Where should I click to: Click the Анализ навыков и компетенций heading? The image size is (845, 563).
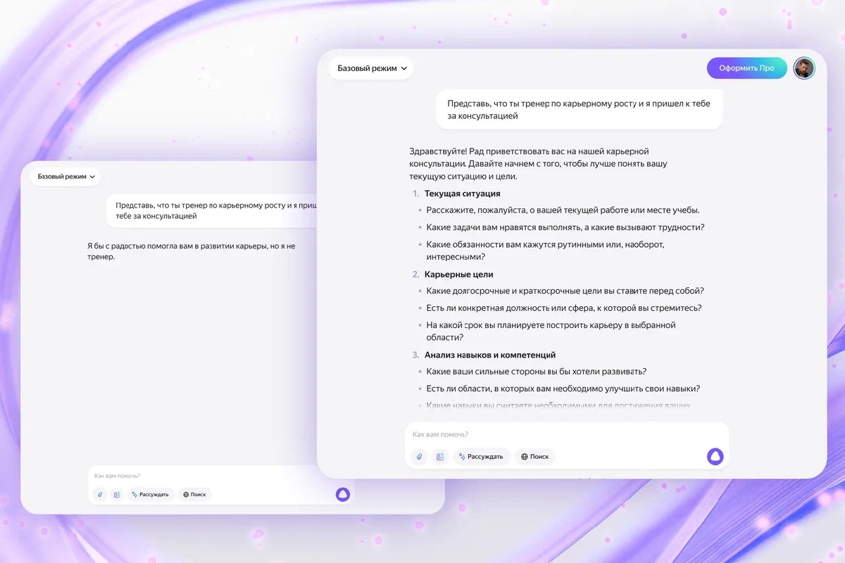[x=490, y=355]
